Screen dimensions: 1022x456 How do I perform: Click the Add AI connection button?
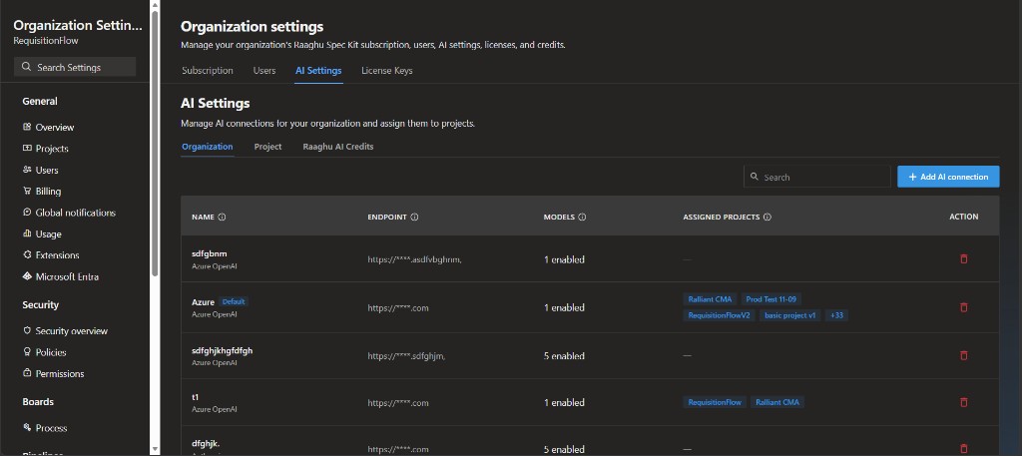pos(948,177)
